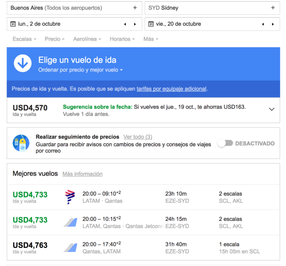Move return date forward one day
286x266 pixels.
point(273,24)
